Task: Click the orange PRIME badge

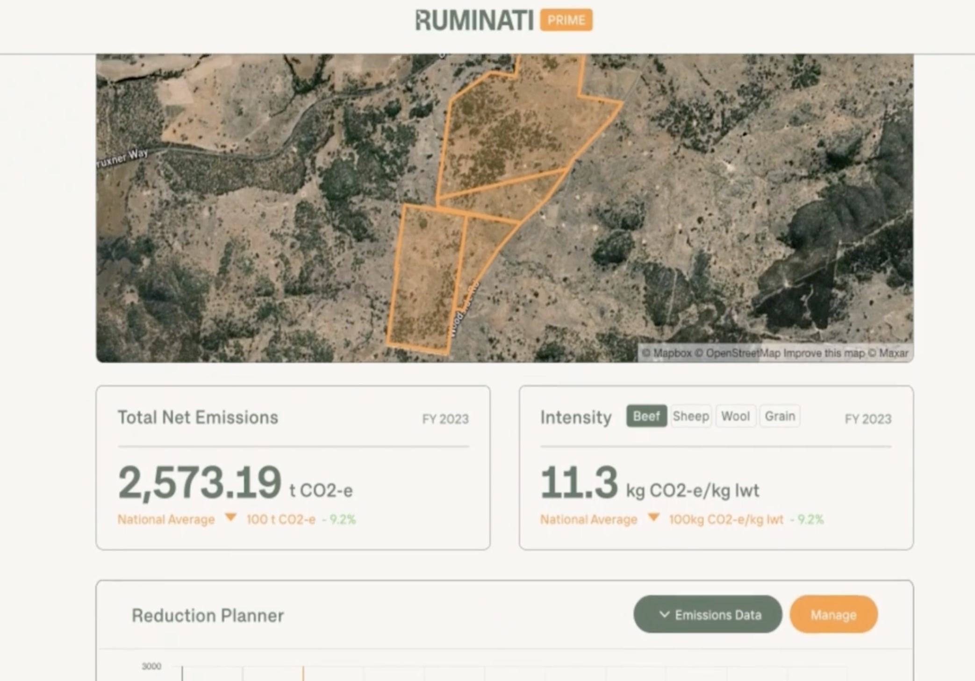Action: click(566, 20)
